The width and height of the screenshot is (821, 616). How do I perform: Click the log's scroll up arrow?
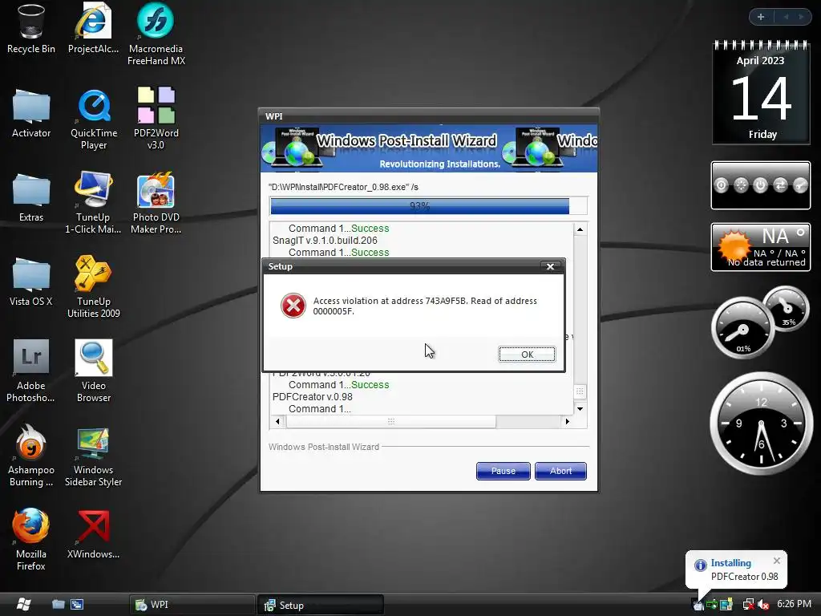[580, 229]
